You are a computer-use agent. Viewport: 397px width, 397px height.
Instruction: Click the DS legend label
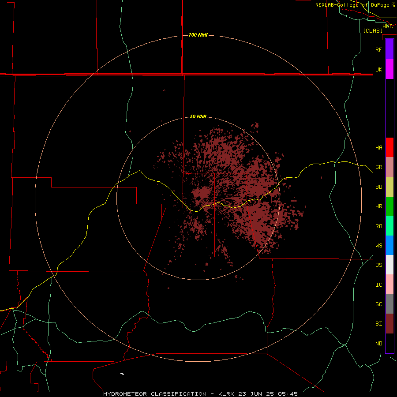[378, 265]
